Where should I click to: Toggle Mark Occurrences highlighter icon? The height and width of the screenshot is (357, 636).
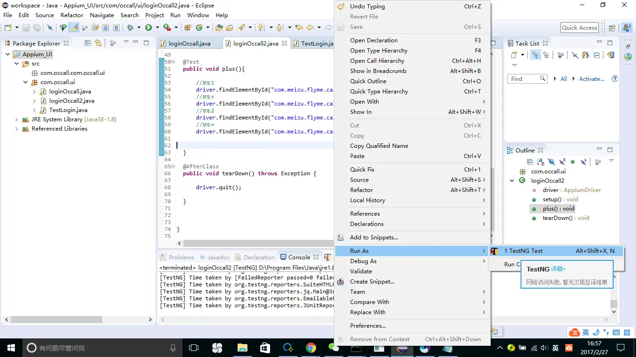click(74, 28)
